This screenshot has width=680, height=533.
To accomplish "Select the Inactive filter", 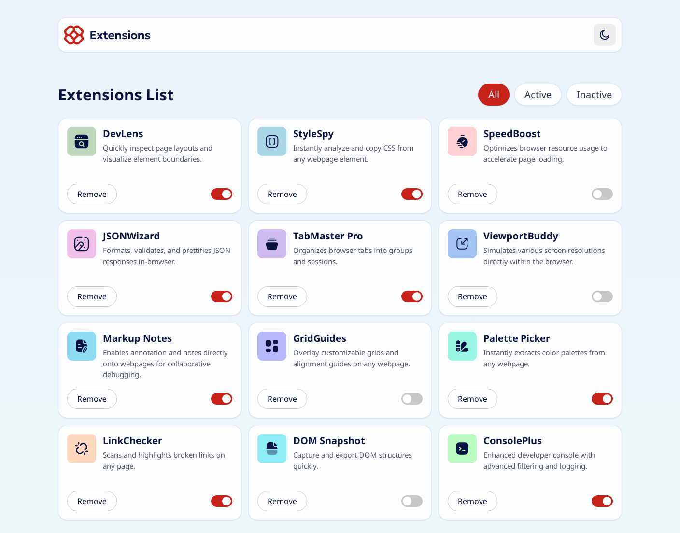I will [x=594, y=95].
